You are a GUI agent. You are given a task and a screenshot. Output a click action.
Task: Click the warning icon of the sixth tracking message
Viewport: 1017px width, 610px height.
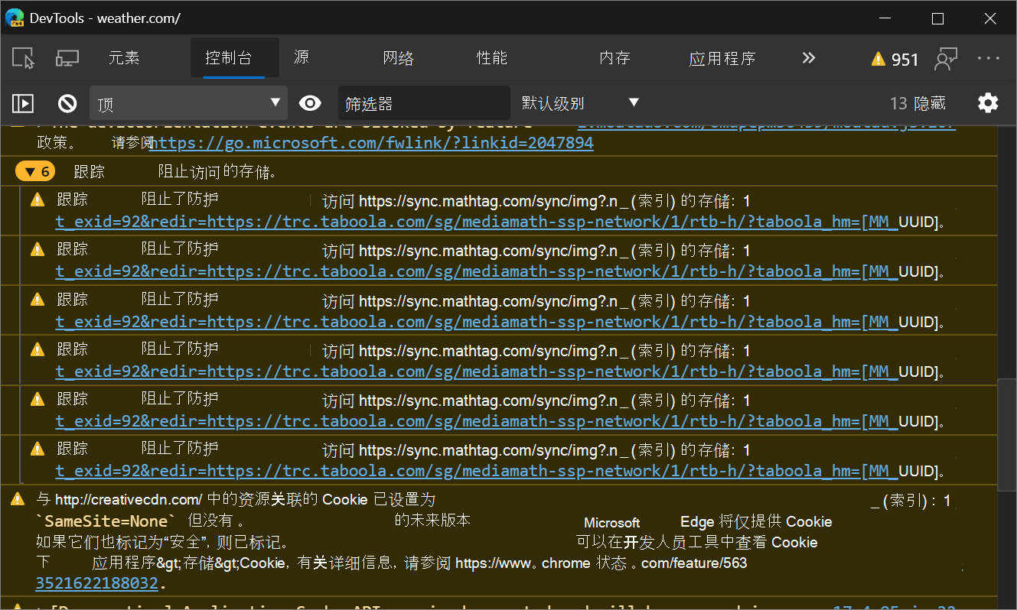point(37,449)
